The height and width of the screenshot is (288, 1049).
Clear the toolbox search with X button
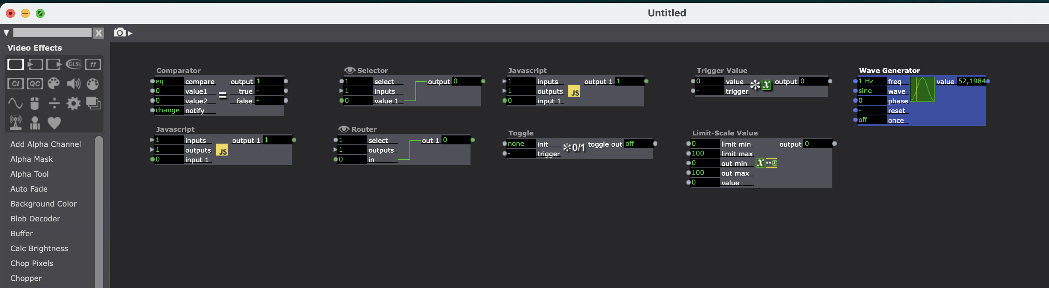[x=99, y=33]
